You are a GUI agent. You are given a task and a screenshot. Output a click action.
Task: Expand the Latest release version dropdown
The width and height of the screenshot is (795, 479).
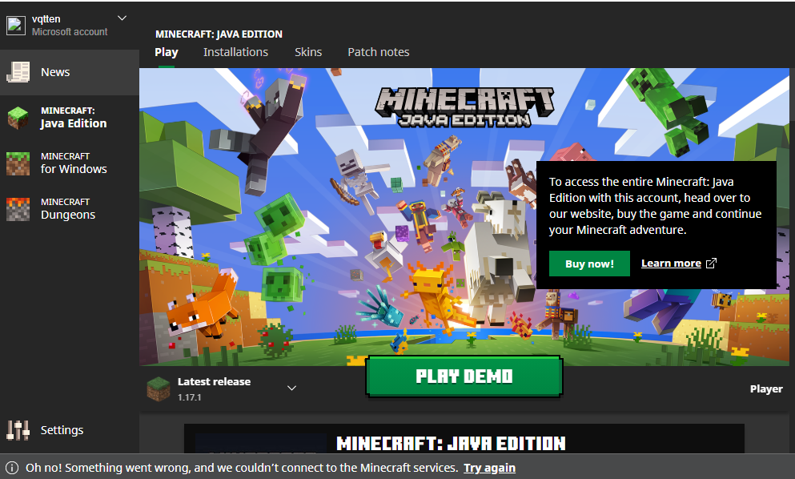291,388
